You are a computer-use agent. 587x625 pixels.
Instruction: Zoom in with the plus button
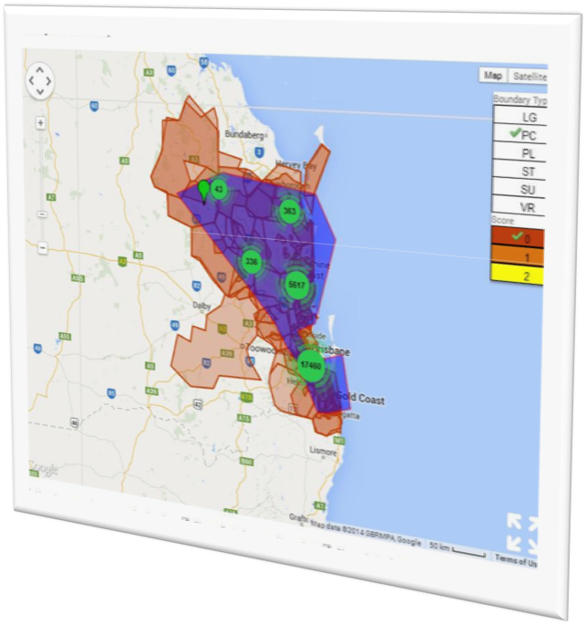41,121
